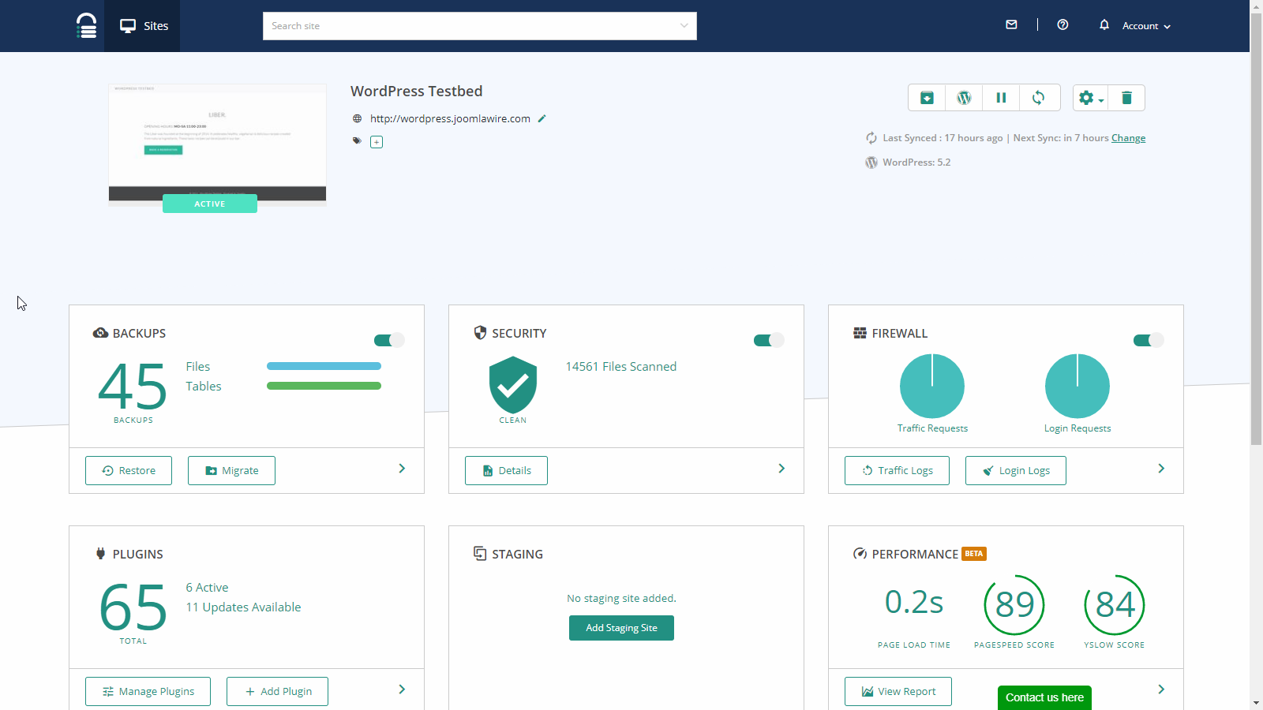Image resolution: width=1263 pixels, height=710 pixels.
Task: Click the Plugins plug heading icon
Action: coord(100,554)
